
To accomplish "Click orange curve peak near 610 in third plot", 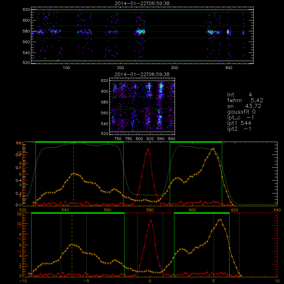I will [x=214, y=149].
